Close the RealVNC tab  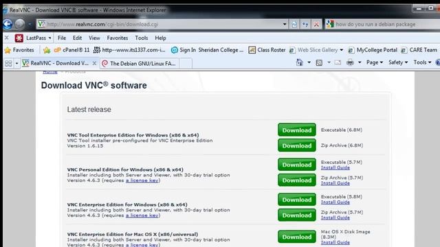pyautogui.click(x=95, y=63)
